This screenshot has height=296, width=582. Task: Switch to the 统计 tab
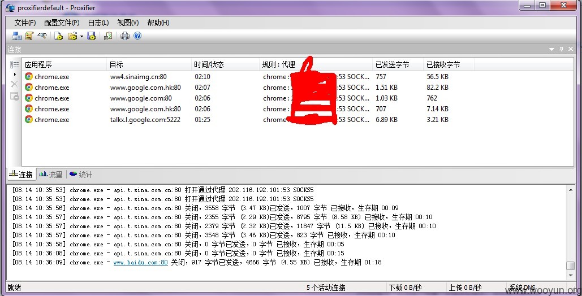coord(81,175)
